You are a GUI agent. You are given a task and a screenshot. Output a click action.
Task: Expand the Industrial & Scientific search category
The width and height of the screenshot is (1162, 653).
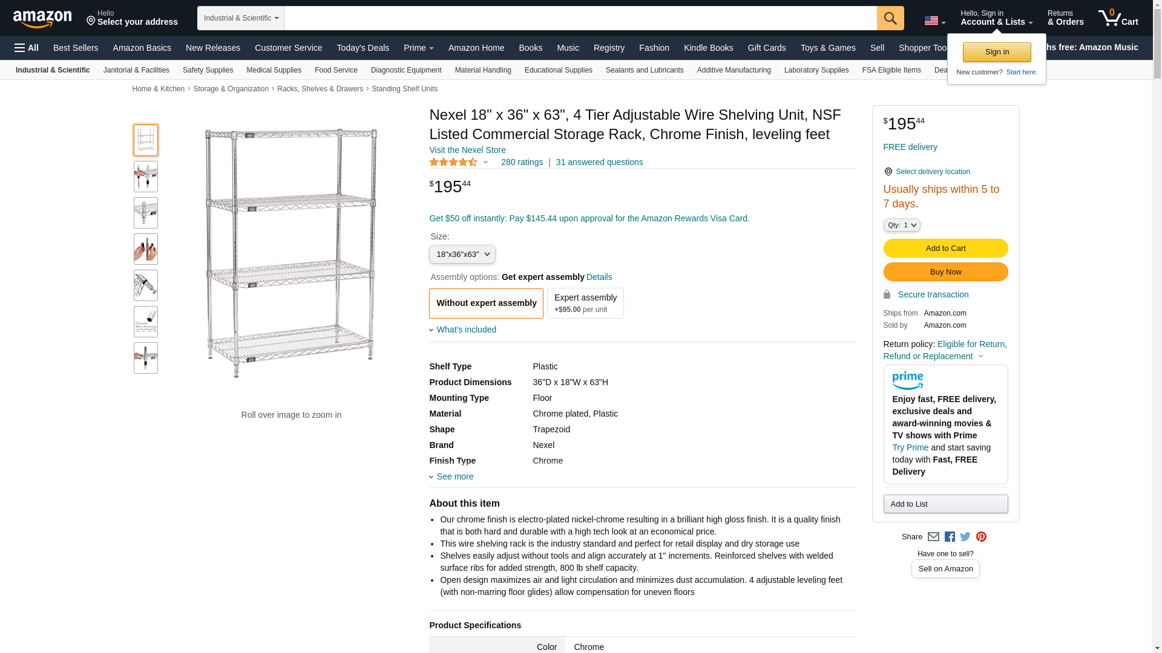pyautogui.click(x=241, y=18)
